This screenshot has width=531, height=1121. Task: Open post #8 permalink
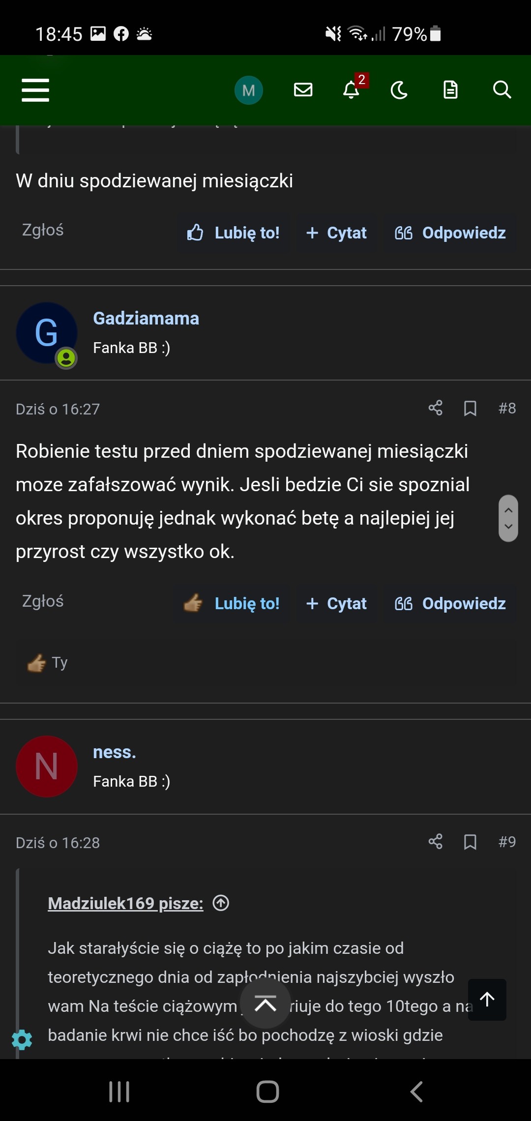507,408
